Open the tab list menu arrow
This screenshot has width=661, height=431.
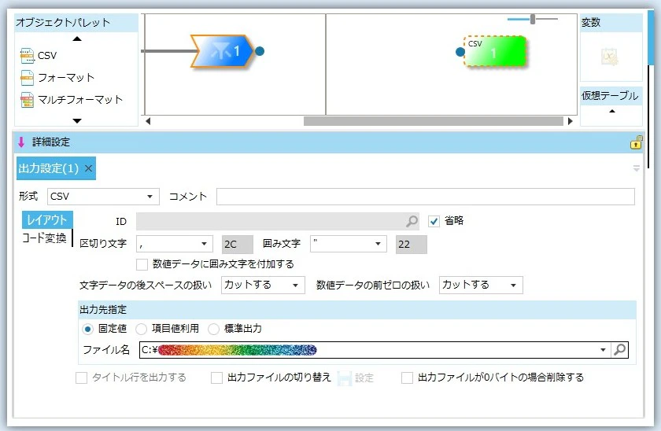click(x=637, y=168)
